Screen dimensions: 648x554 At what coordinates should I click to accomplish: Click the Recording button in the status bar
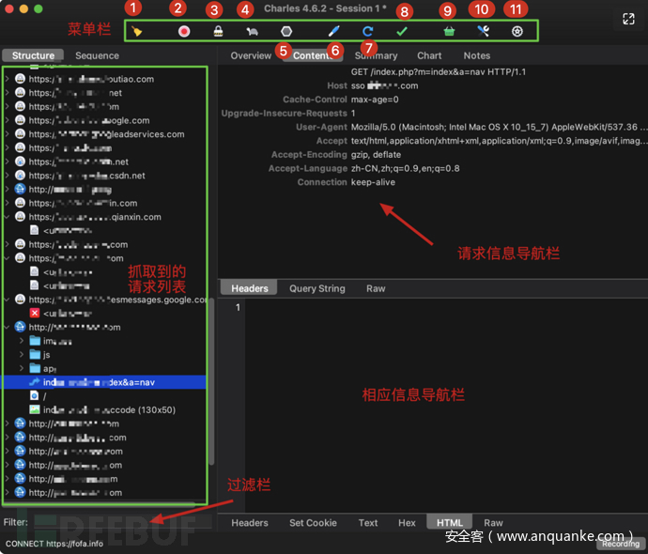[620, 544]
